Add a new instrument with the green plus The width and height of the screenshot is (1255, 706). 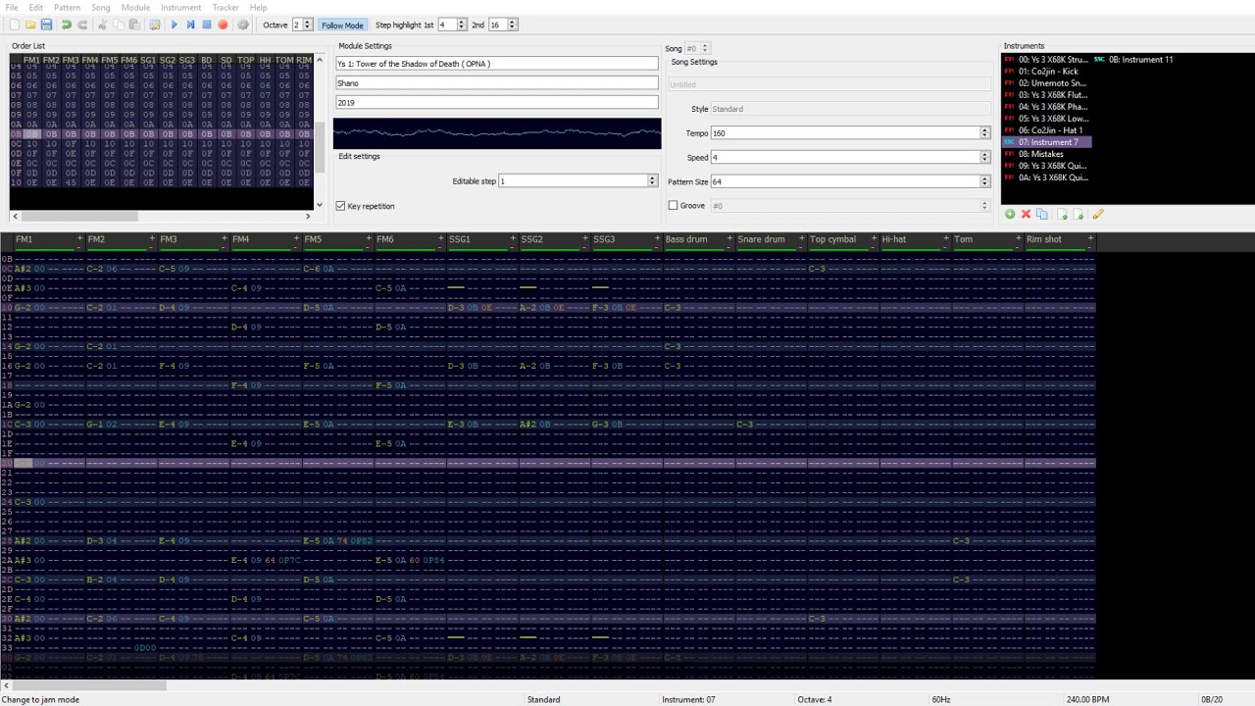(x=1010, y=214)
